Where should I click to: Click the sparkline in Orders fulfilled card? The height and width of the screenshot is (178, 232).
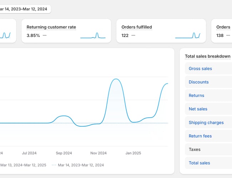tap(187, 35)
